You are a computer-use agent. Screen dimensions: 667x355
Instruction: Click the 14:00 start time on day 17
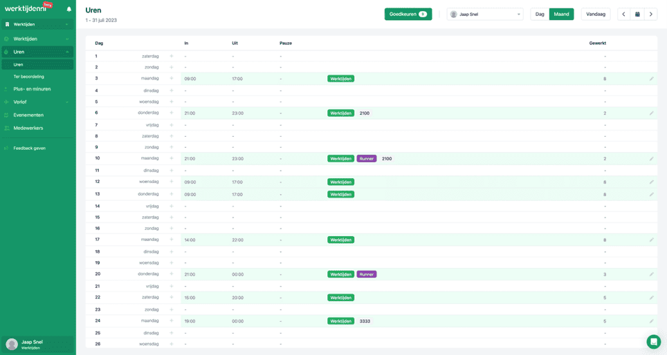click(x=190, y=240)
